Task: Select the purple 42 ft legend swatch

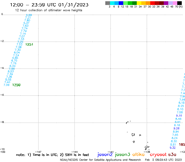Action: (x=166, y=3)
